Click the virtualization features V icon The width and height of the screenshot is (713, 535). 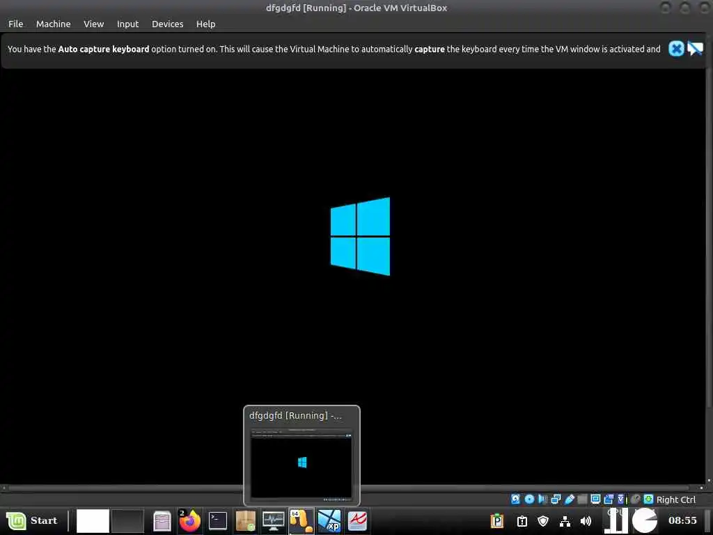click(x=620, y=499)
